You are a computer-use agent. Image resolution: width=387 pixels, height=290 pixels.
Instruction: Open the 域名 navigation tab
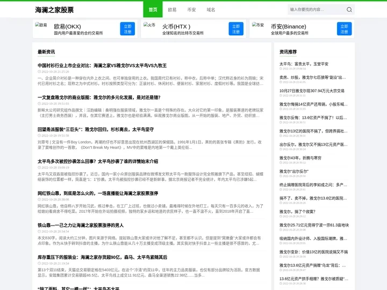(211, 10)
